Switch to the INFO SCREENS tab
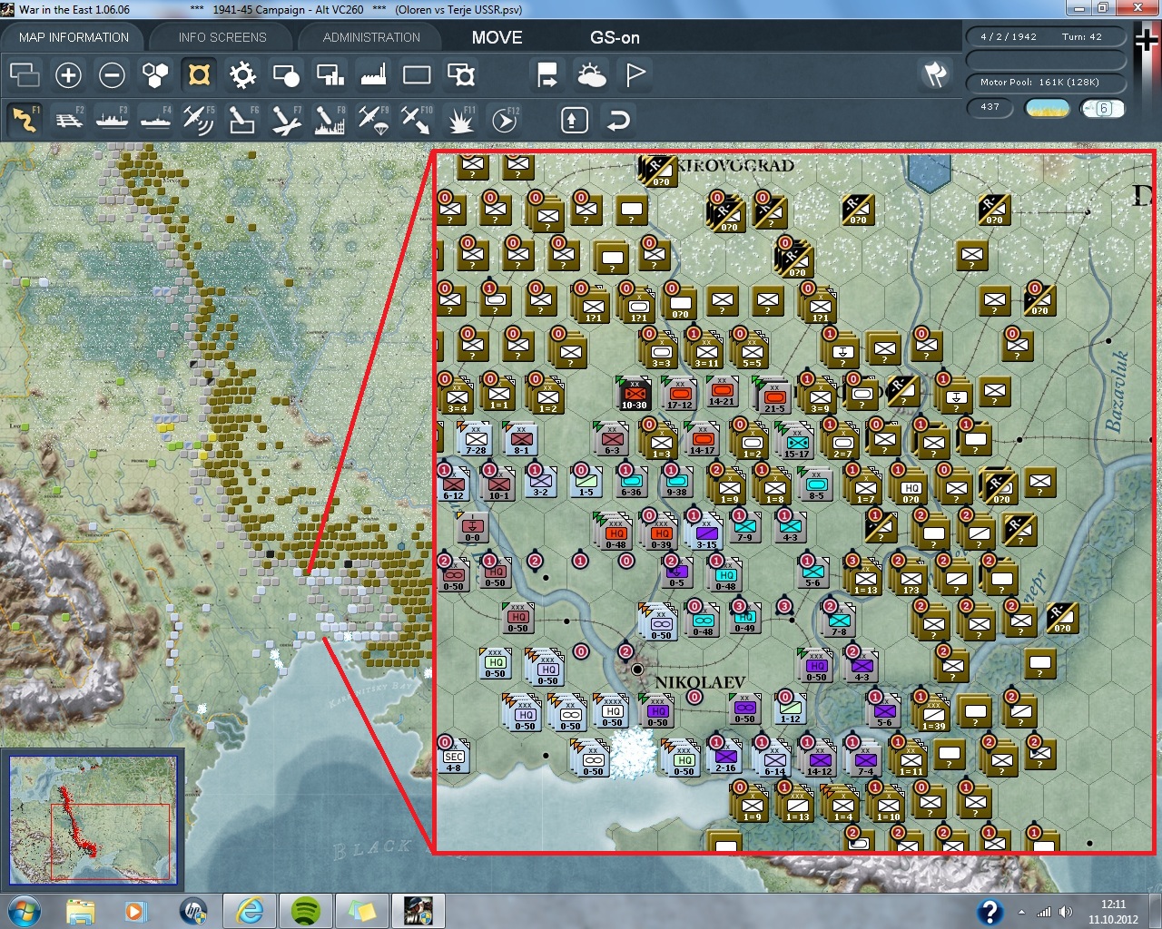This screenshot has height=929, width=1162. [222, 37]
